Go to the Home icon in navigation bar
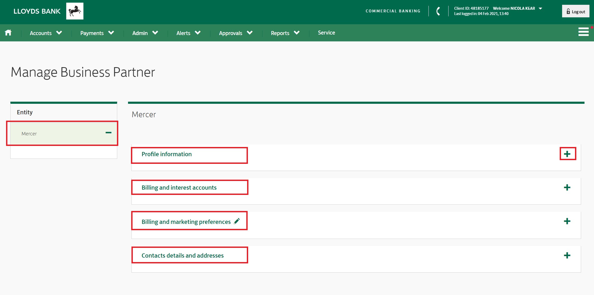Screen dimensions: 594x295 [8, 33]
